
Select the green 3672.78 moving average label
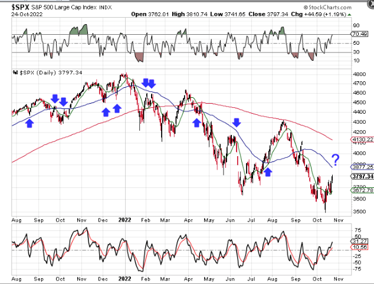361,191
